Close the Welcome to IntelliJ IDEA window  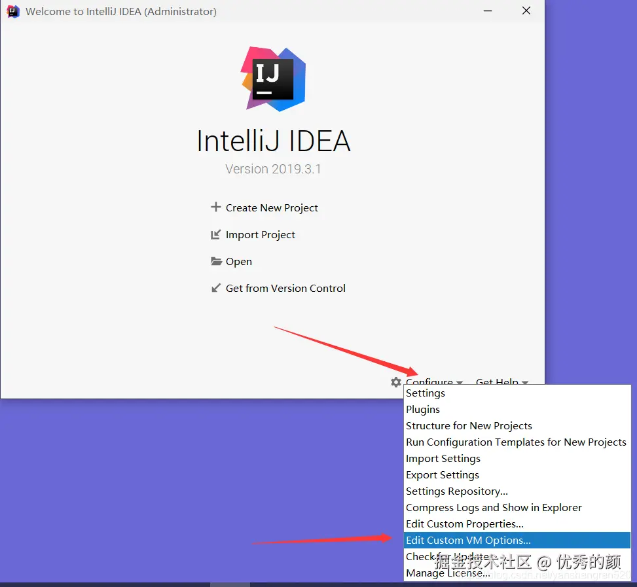point(526,11)
